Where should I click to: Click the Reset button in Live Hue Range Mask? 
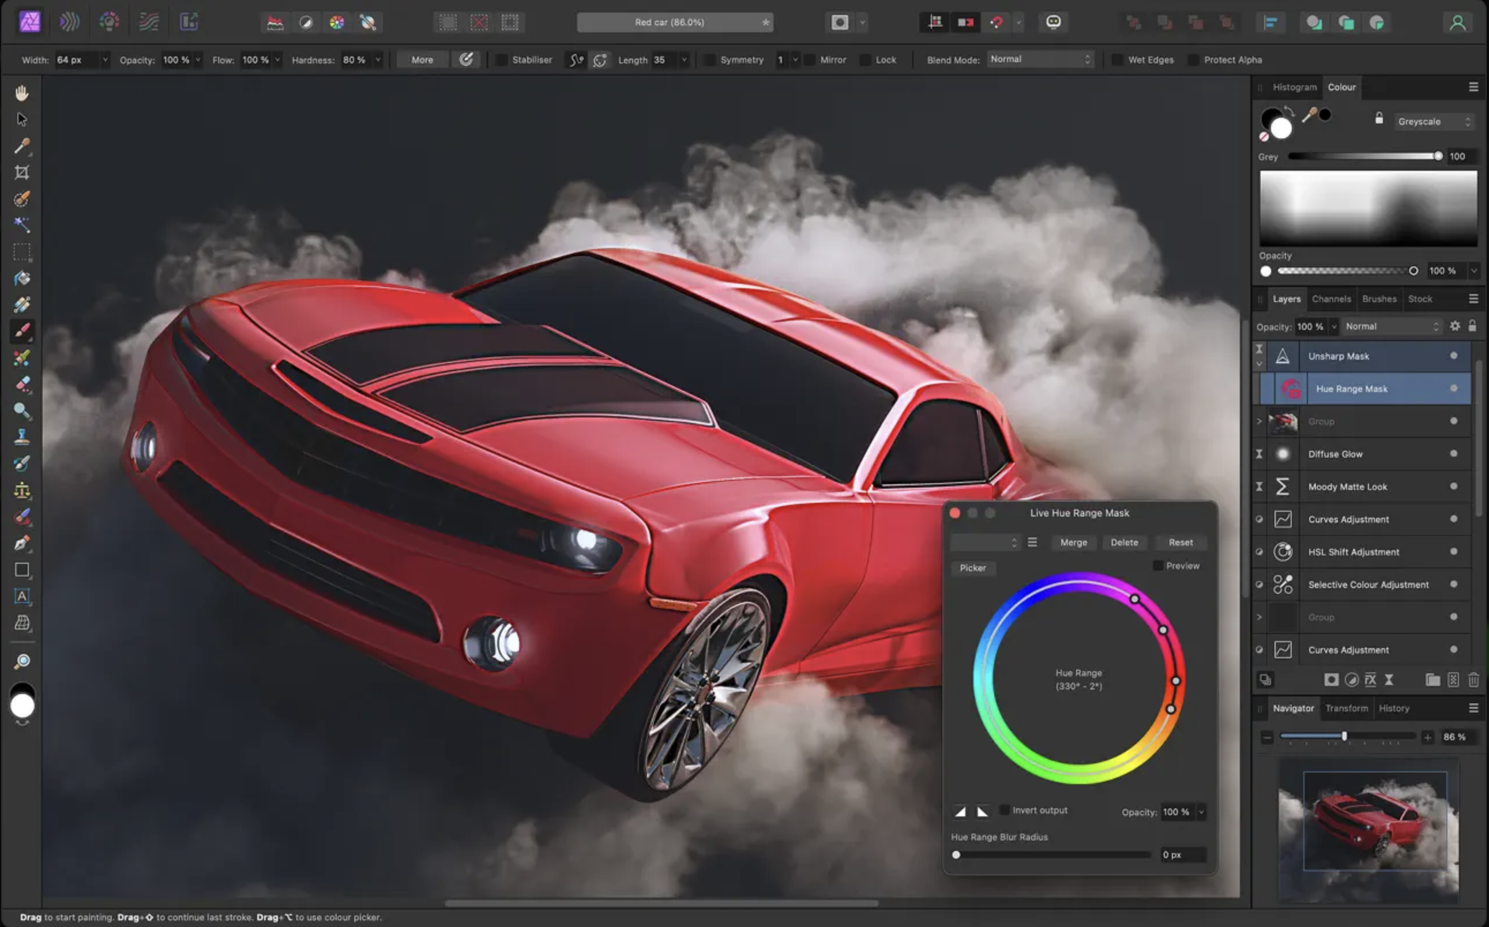1179,541
